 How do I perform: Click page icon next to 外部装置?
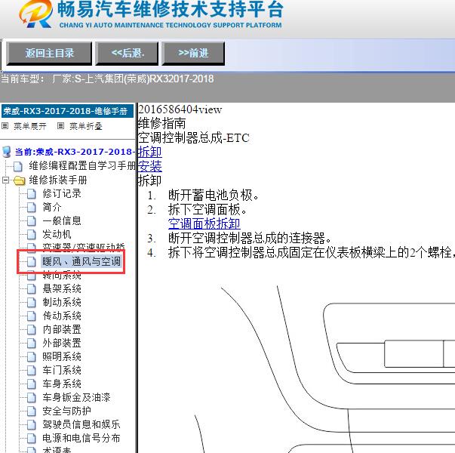pyautogui.click(x=32, y=344)
